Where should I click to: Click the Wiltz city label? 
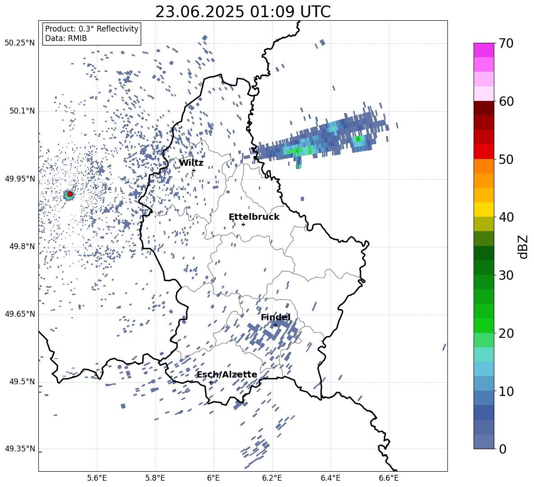tap(191, 163)
